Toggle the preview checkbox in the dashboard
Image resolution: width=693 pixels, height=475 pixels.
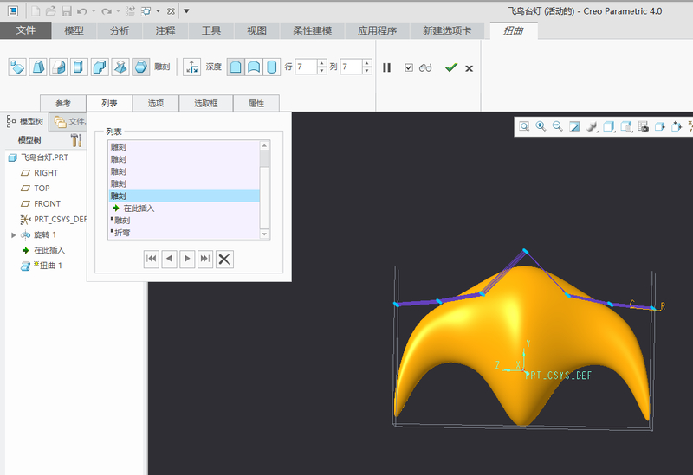pyautogui.click(x=409, y=67)
